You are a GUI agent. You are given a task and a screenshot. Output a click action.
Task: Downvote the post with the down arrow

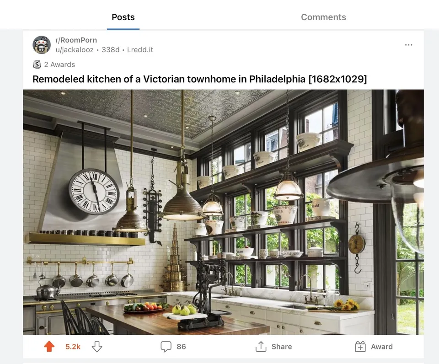[97, 347]
